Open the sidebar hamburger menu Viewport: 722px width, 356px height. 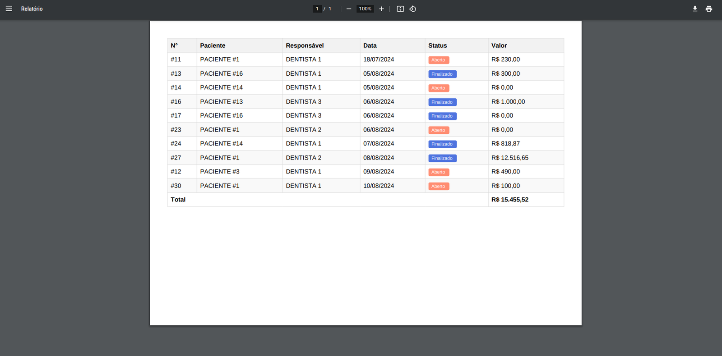pyautogui.click(x=9, y=9)
